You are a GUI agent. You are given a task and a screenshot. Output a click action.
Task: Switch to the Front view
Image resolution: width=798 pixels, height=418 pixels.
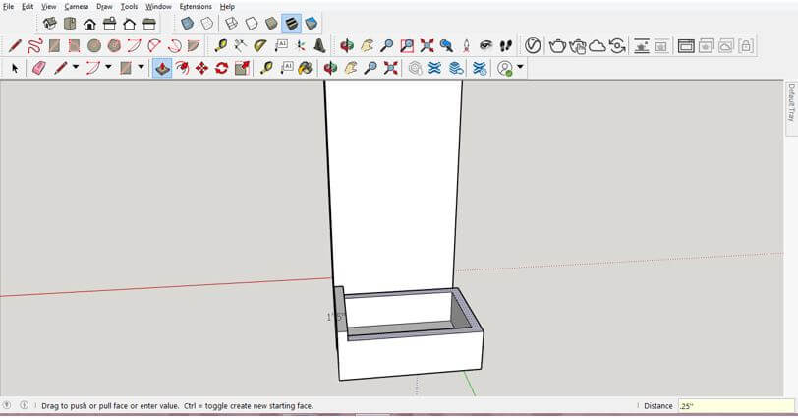[x=89, y=24]
